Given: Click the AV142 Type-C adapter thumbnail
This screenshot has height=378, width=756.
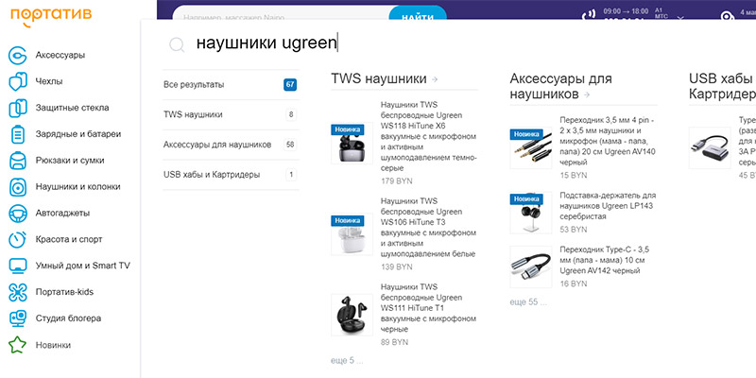Looking at the screenshot, I should coord(531,267).
